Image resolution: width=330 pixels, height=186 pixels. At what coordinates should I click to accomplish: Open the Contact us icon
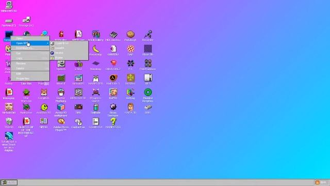pyautogui.click(x=78, y=123)
